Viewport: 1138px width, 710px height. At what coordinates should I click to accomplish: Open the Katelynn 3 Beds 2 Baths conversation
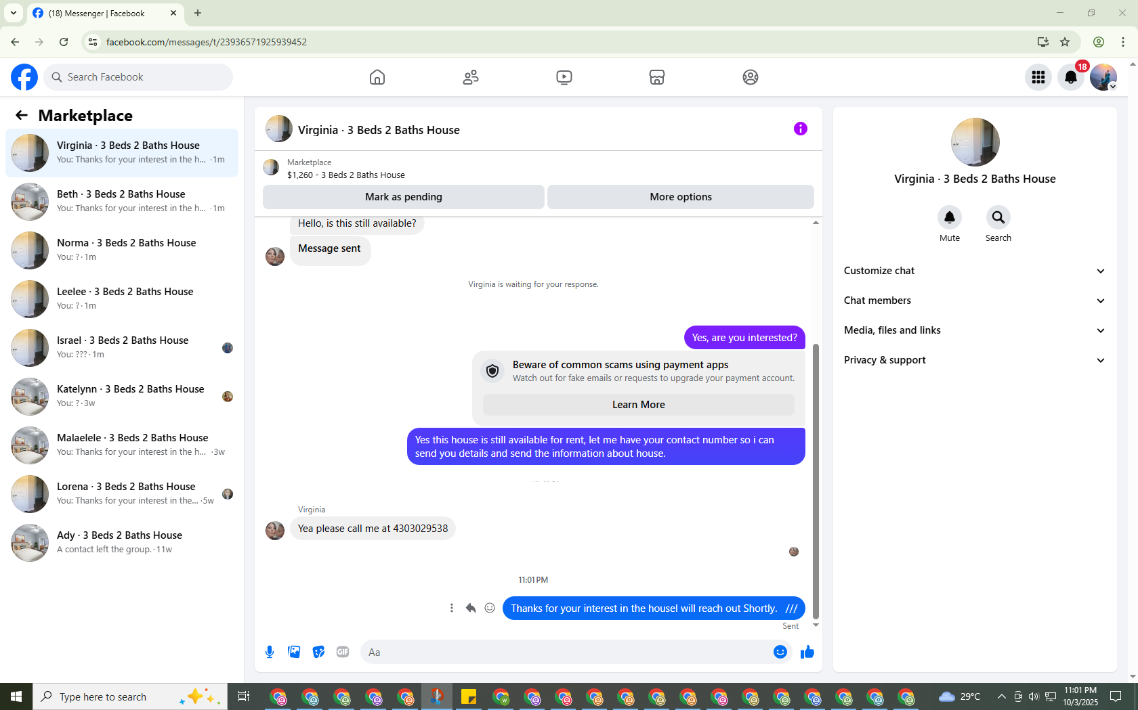(122, 397)
